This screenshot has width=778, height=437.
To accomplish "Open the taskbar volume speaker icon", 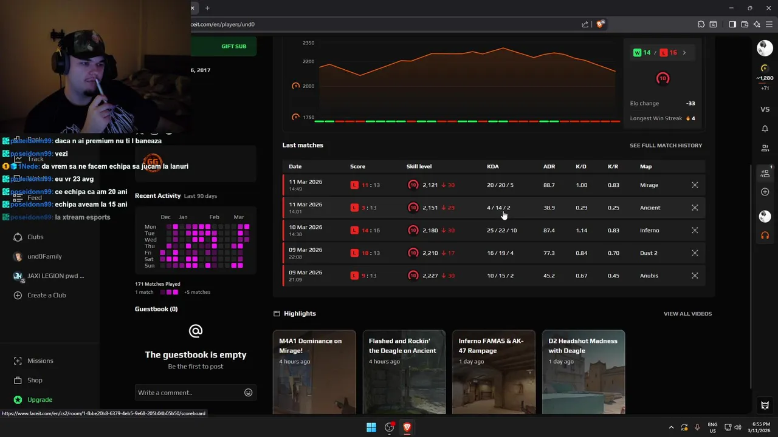I will pos(738,427).
